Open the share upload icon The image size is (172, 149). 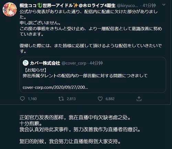(x=139, y=99)
